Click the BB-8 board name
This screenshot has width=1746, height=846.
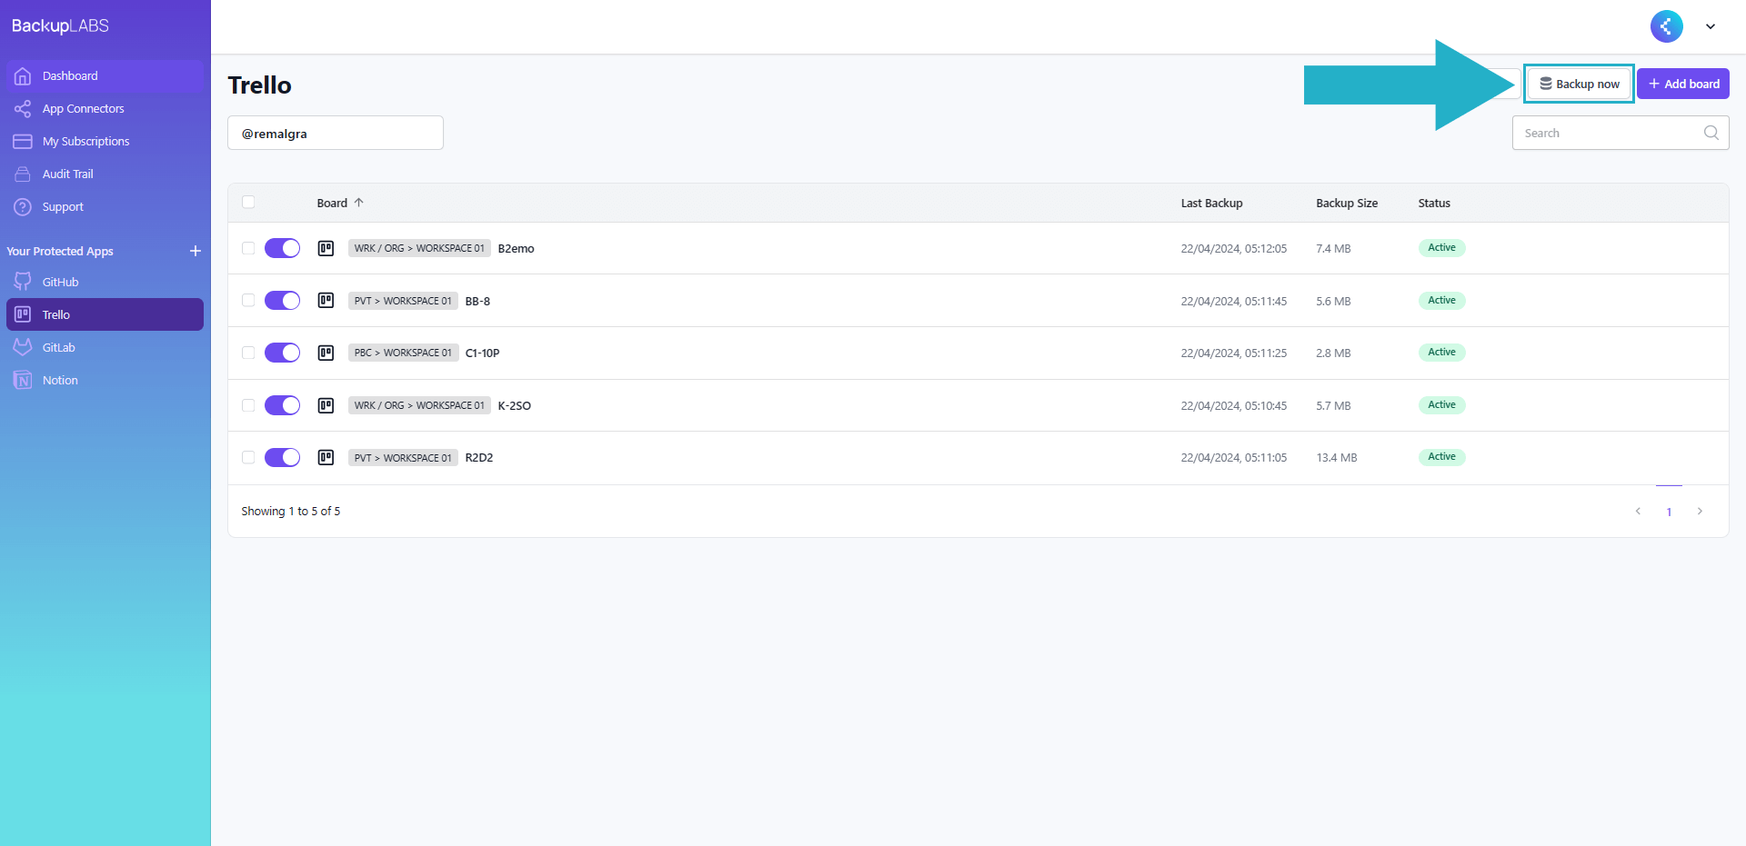click(x=477, y=301)
